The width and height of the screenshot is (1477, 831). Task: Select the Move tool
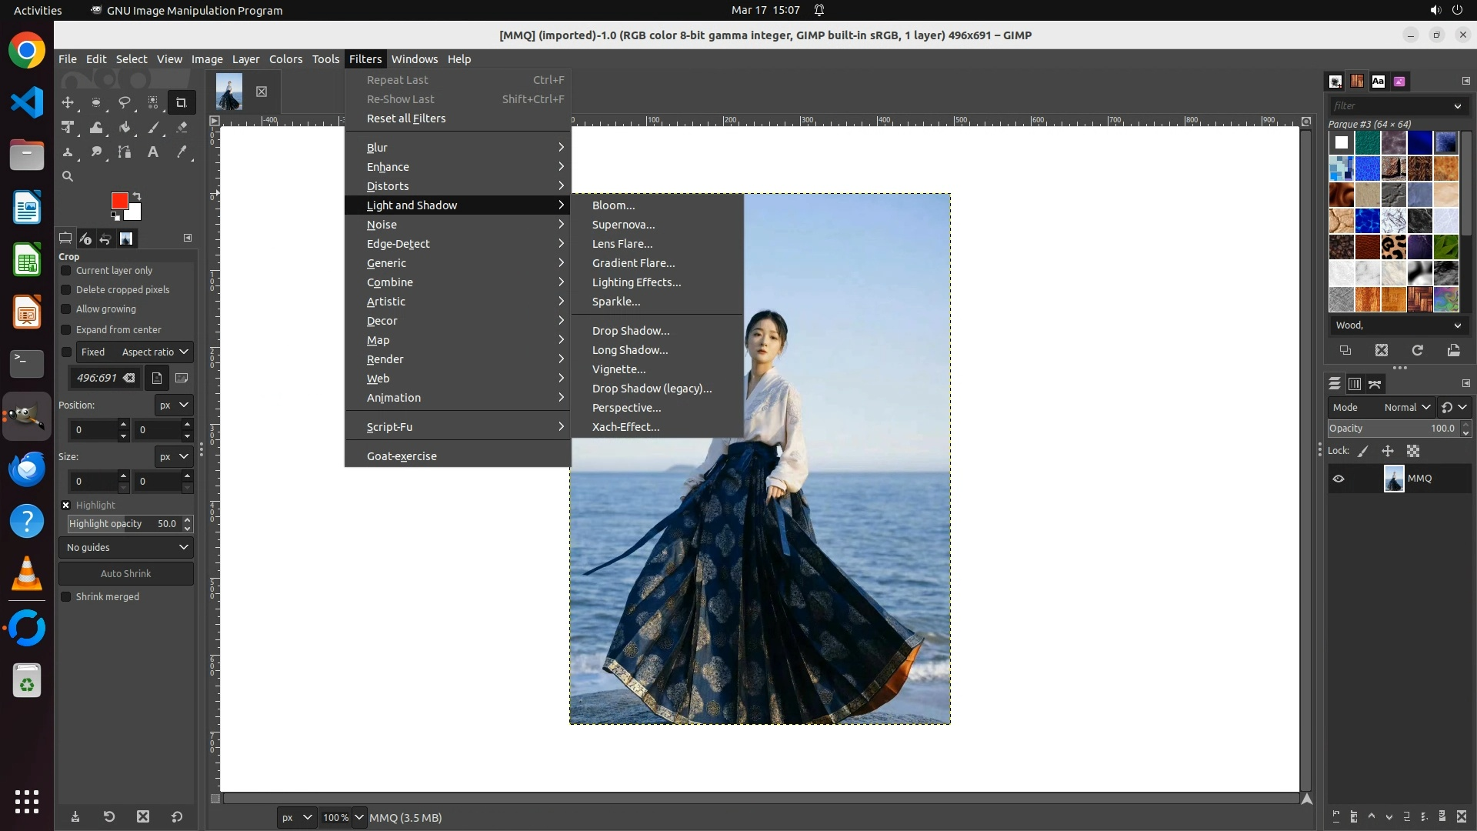coord(68,102)
